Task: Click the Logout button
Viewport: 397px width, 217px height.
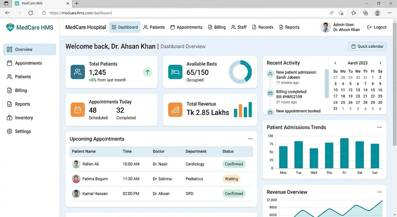Action: 377,27
